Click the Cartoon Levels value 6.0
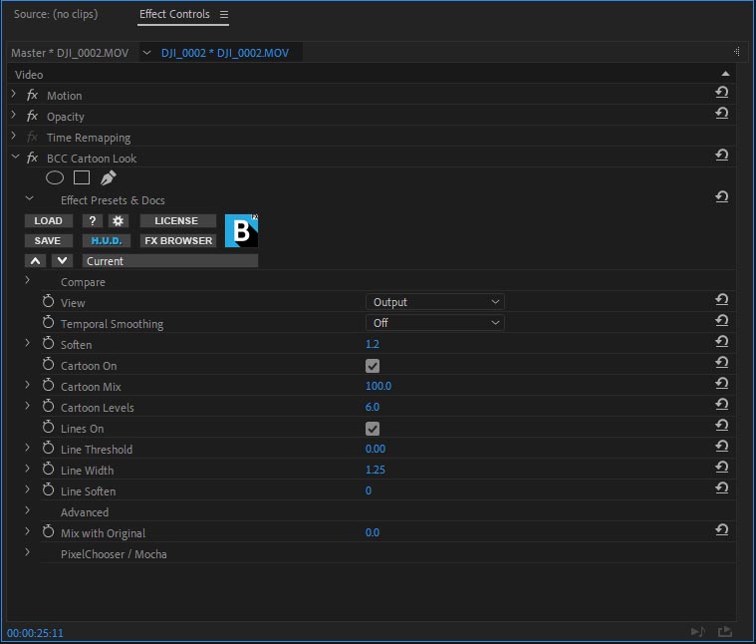Image resolution: width=756 pixels, height=644 pixels. pos(373,407)
